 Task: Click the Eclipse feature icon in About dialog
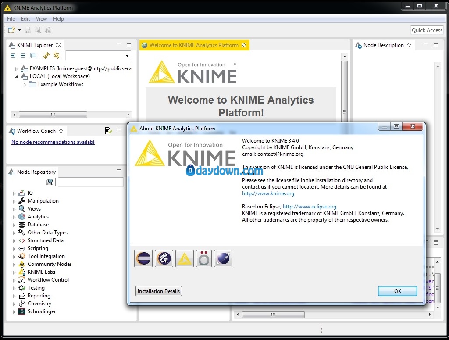[x=143, y=258]
